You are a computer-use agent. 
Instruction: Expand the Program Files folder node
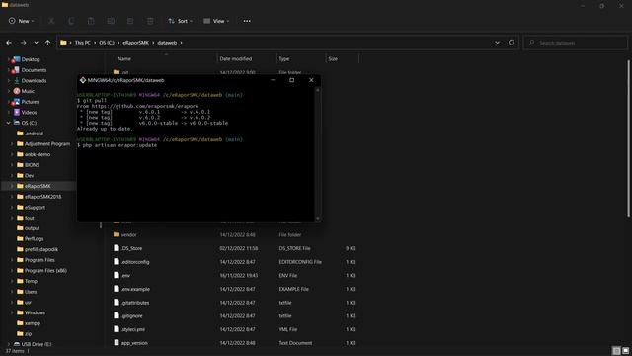click(12, 260)
